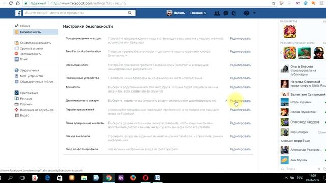326x183 pixels.
Task: Open Opera from taskbar
Action: click(145, 178)
